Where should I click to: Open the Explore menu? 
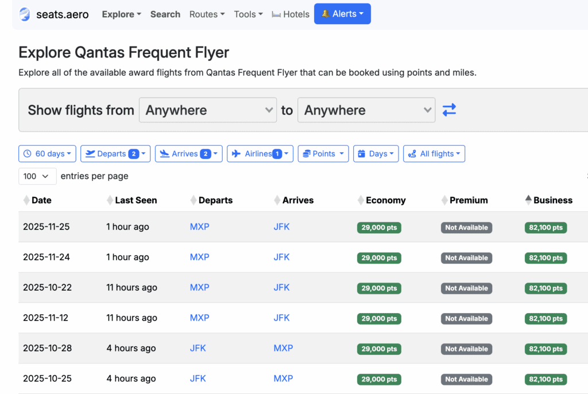tap(121, 14)
